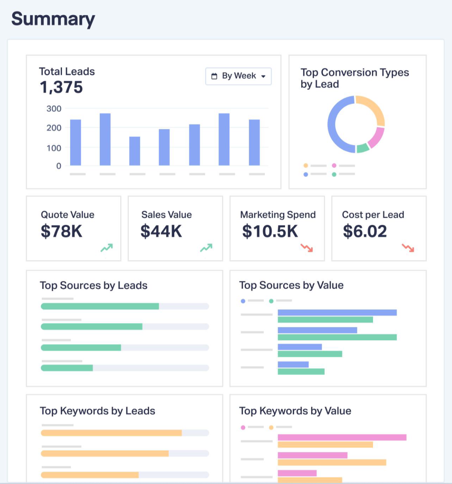Viewport: 452px width, 484px height.
Task: Click the top orange bar in Top Keywords by Leads
Action: [111, 433]
